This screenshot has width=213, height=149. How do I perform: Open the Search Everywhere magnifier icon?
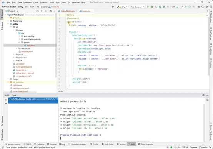click(x=203, y=7)
